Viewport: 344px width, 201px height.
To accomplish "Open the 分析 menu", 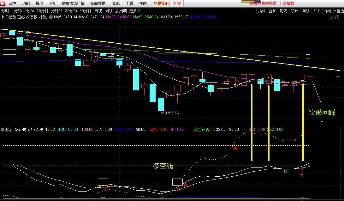I will click(53, 3).
